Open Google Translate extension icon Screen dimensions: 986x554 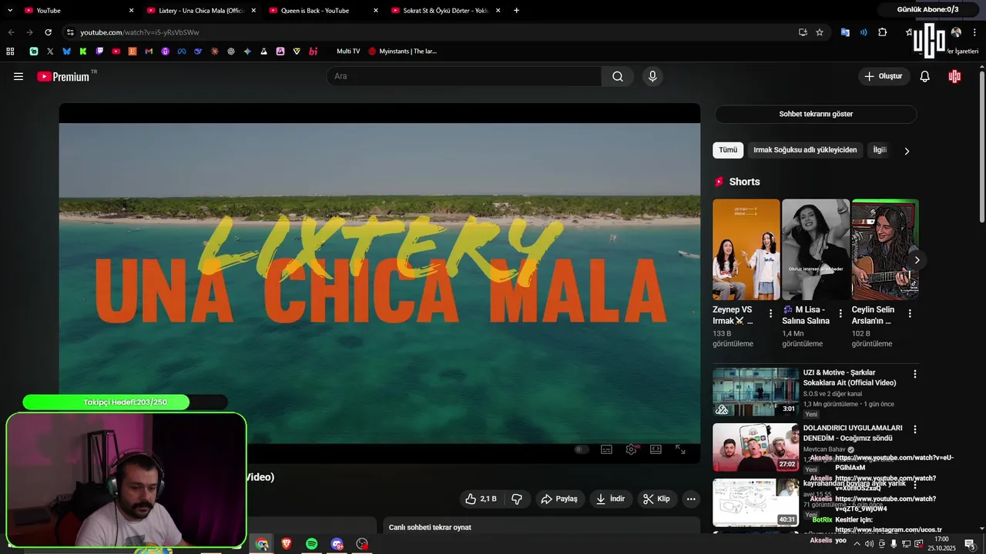point(845,32)
